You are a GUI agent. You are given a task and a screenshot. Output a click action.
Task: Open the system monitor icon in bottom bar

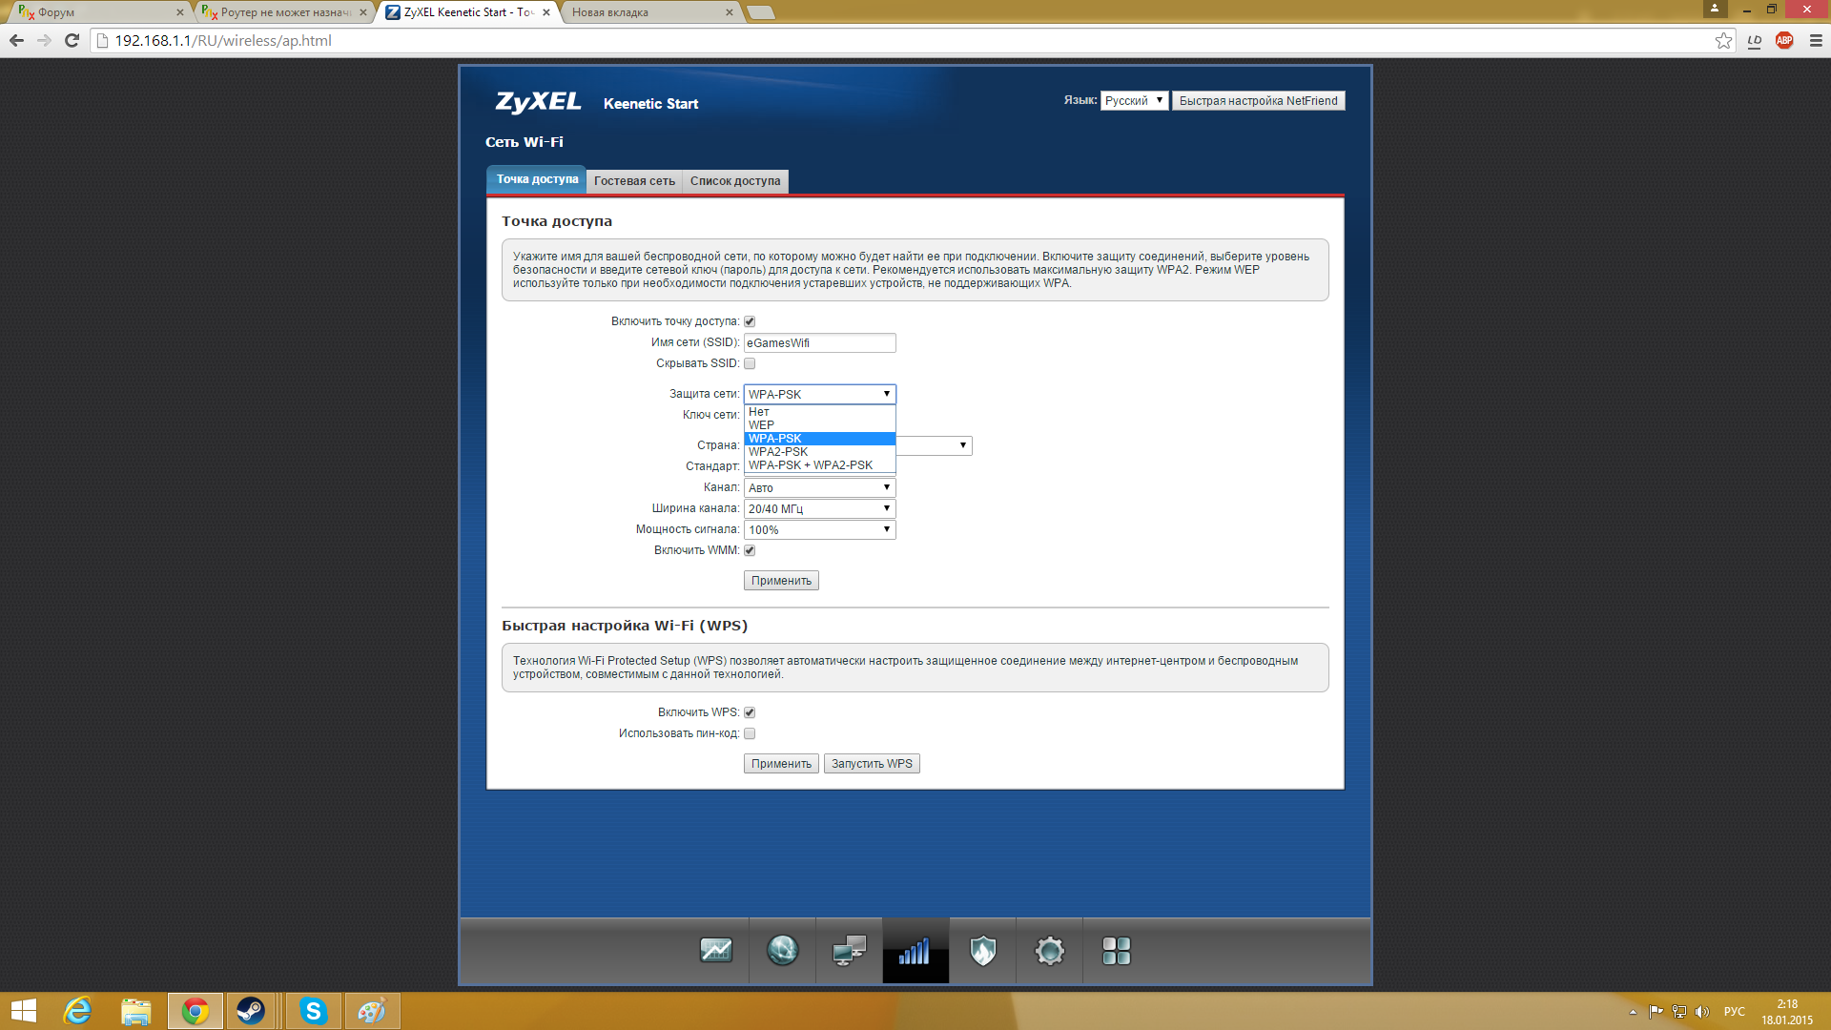715,950
